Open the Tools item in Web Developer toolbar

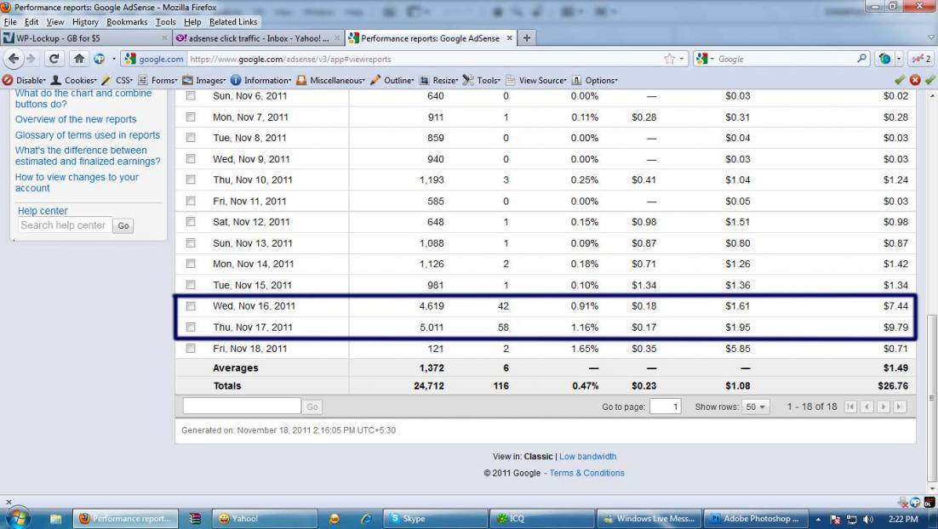tap(482, 80)
